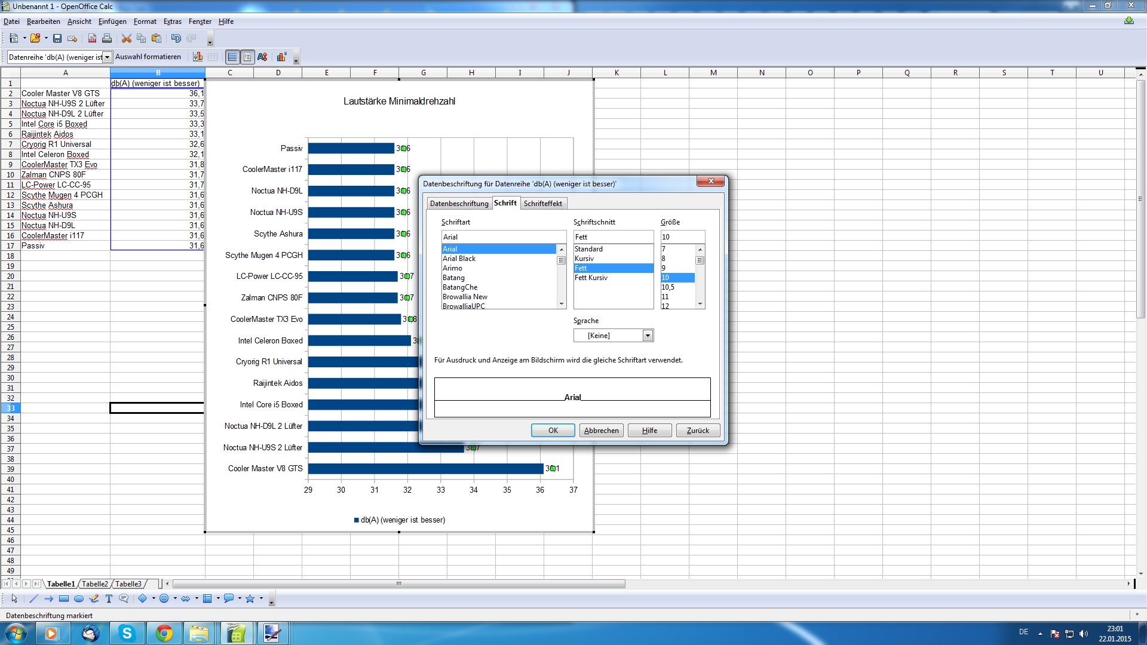Expand the basic shapes dropdown arrow

point(154,598)
